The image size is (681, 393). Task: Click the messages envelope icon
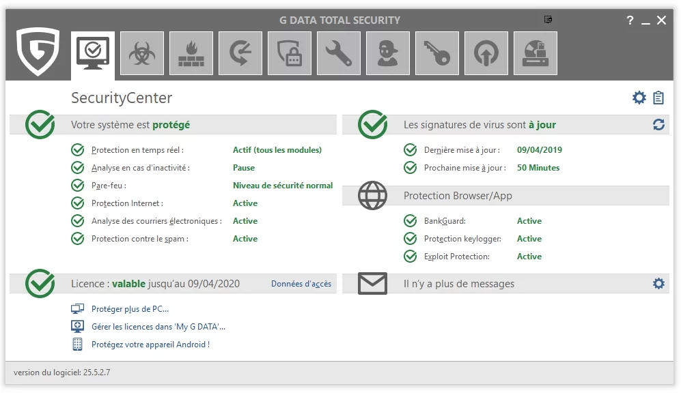point(373,283)
